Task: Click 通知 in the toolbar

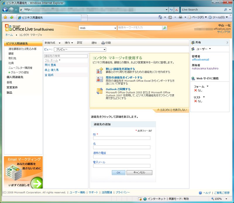Action: point(94,43)
